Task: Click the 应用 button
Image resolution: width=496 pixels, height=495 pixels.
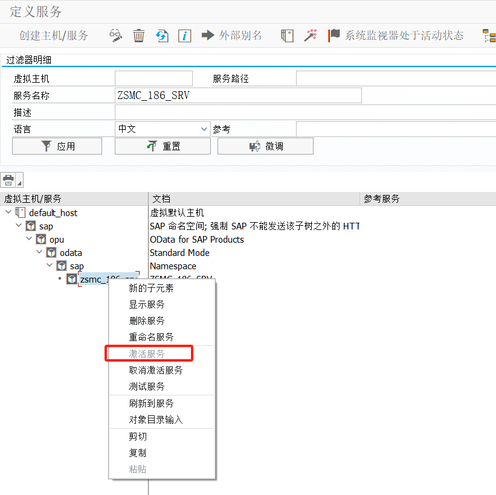Action: pyautogui.click(x=57, y=145)
